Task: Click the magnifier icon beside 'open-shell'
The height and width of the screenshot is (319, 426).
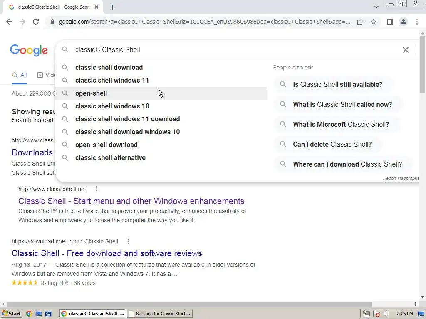Action: click(x=65, y=93)
